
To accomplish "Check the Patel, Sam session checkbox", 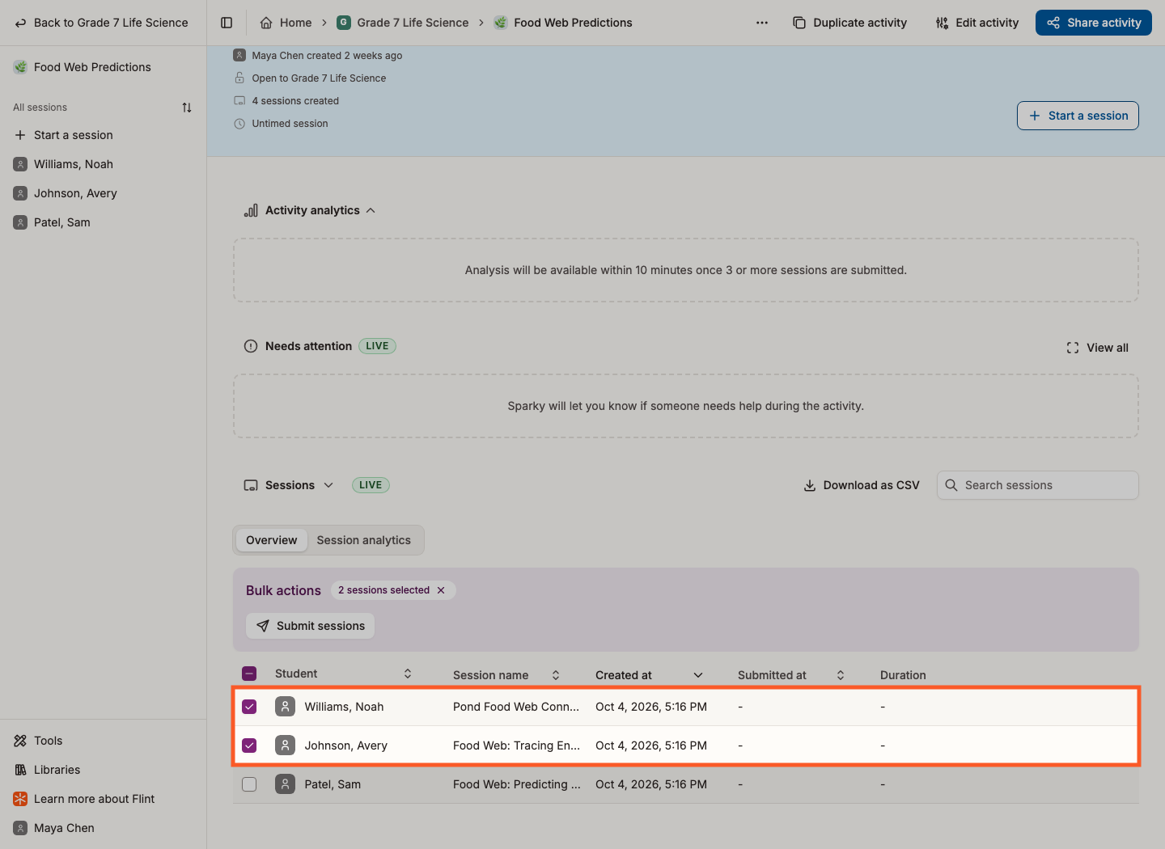I will (249, 784).
